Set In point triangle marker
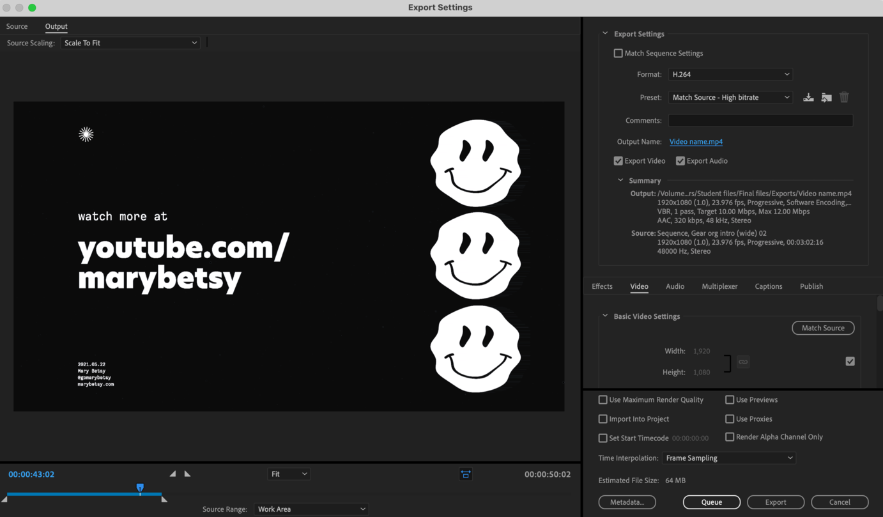Screen dimensions: 883x517 point(173,474)
